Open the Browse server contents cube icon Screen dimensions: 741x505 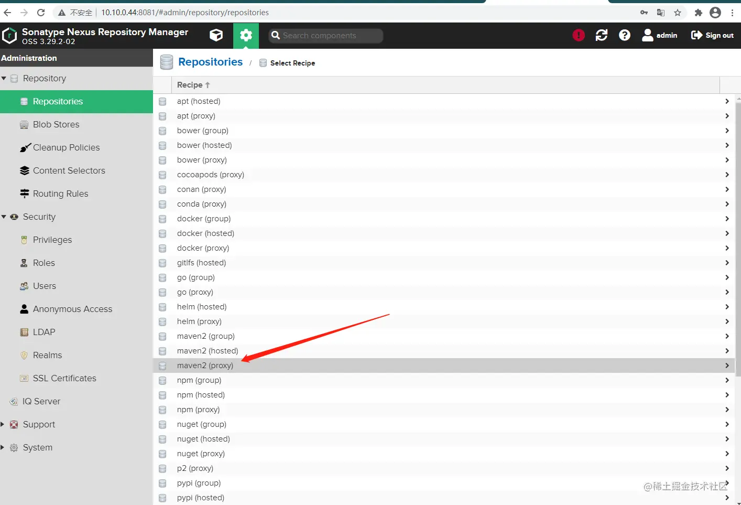tap(216, 35)
